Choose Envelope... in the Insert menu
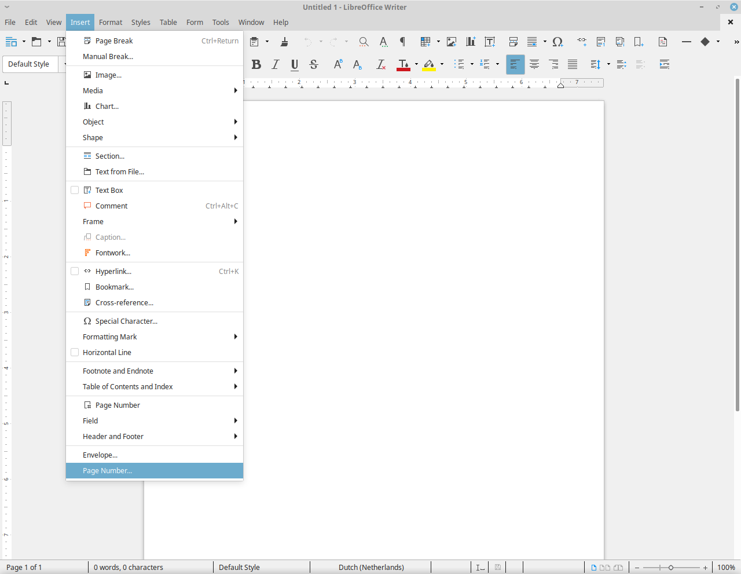The image size is (741, 574). tap(100, 455)
